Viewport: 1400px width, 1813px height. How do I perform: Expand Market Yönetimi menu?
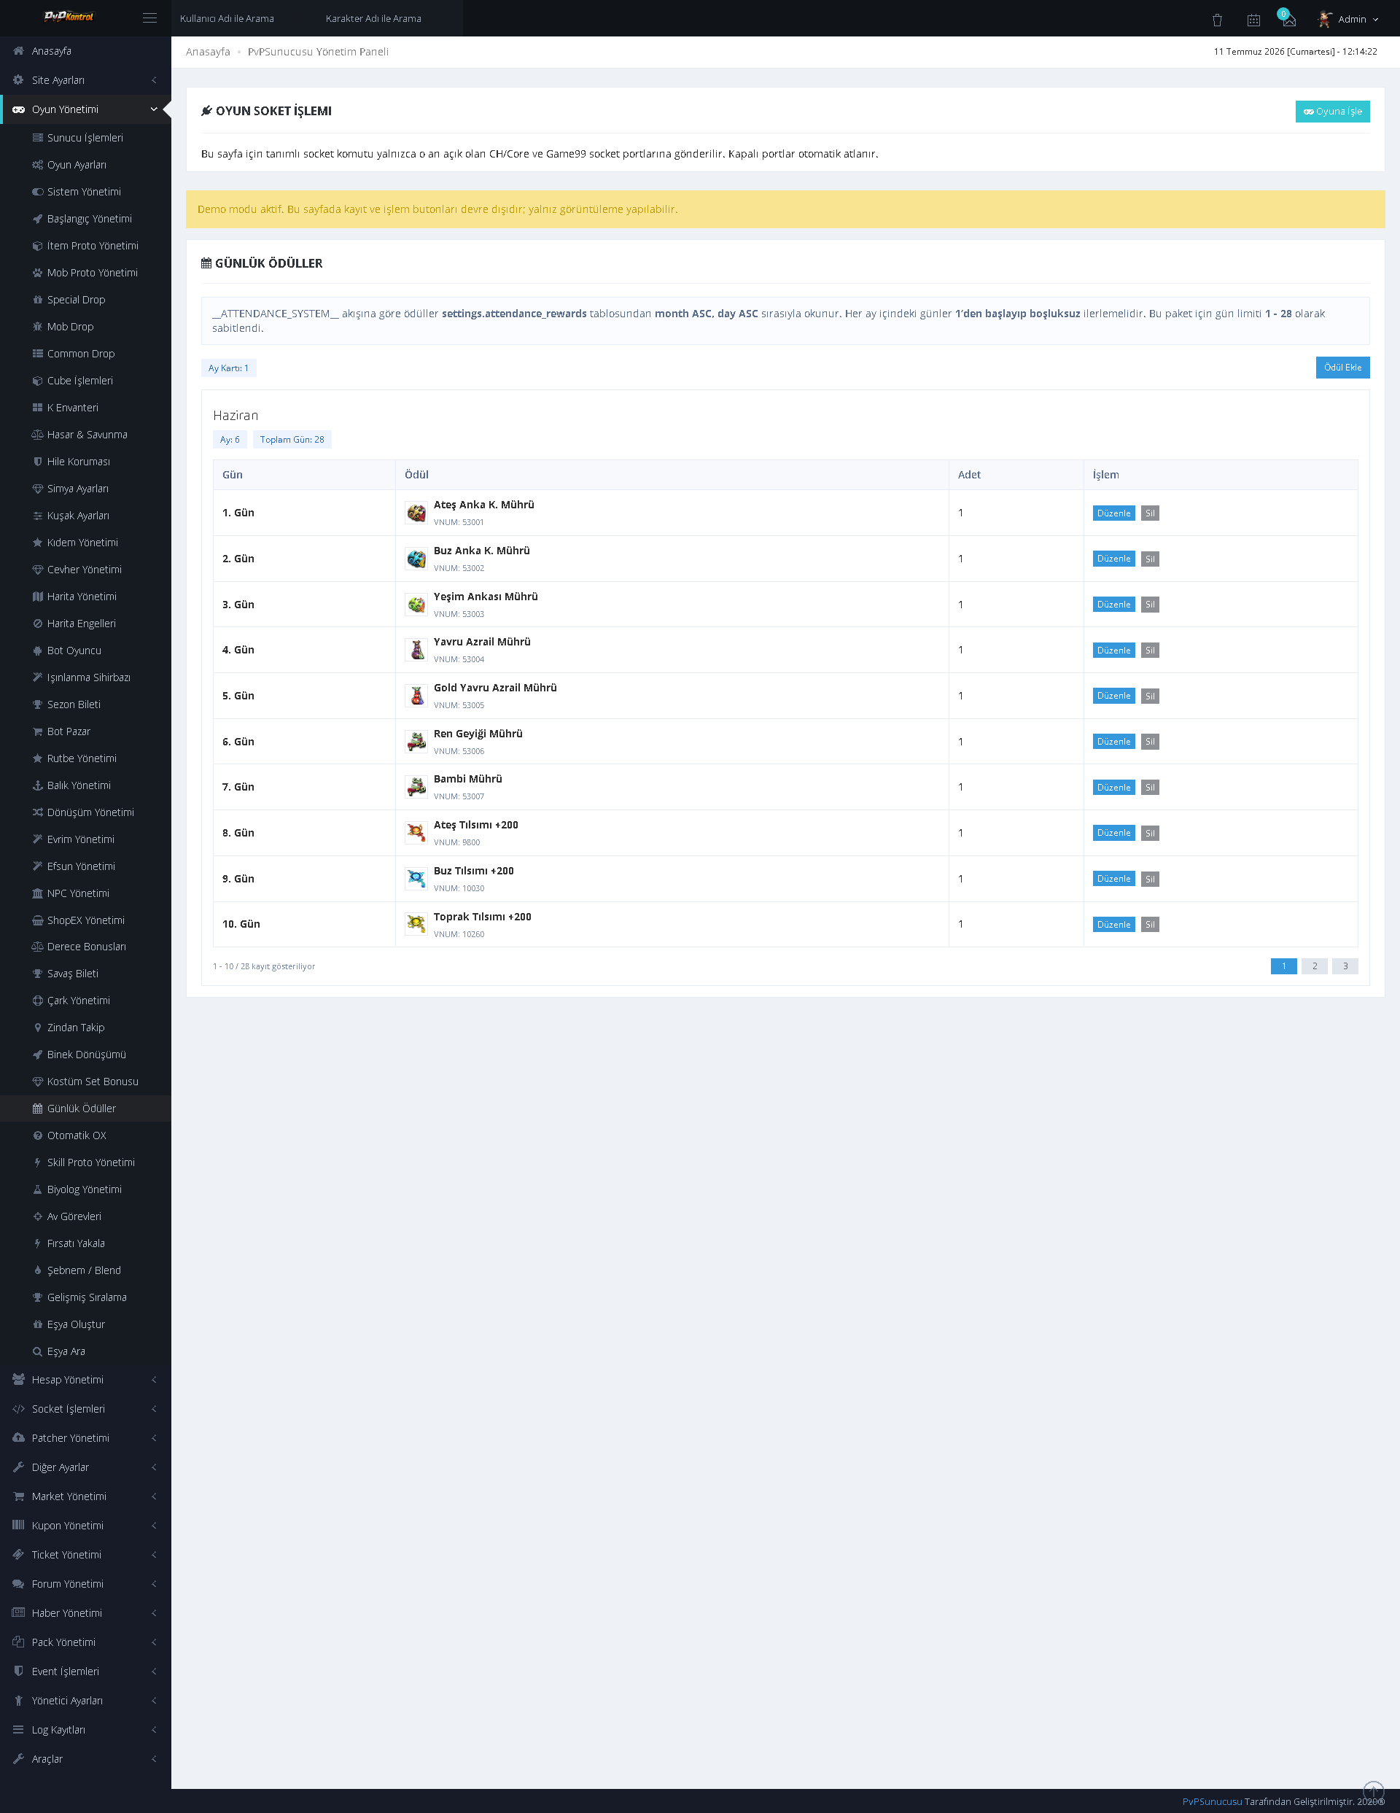(x=85, y=1496)
